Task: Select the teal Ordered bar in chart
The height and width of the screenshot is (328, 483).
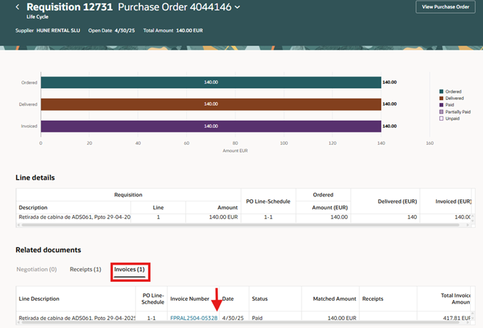Action: [211, 83]
